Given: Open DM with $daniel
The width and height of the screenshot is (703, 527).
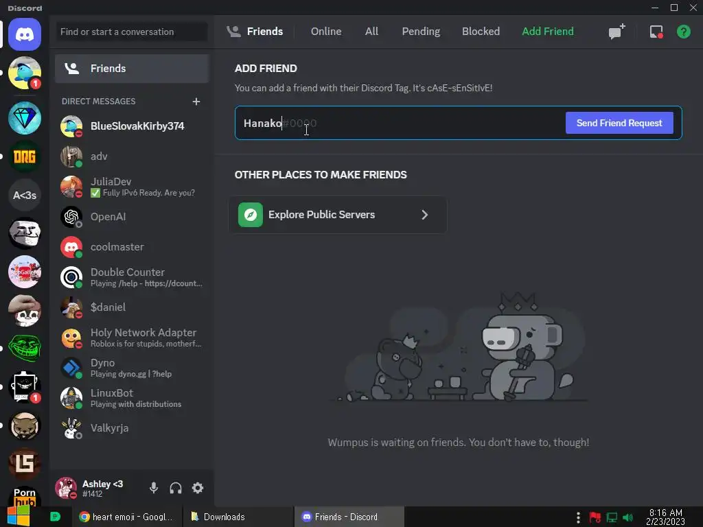Looking at the screenshot, I should click(x=132, y=307).
